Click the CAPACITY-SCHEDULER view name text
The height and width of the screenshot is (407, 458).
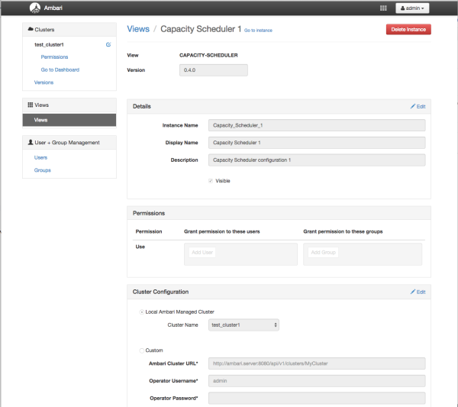208,55
